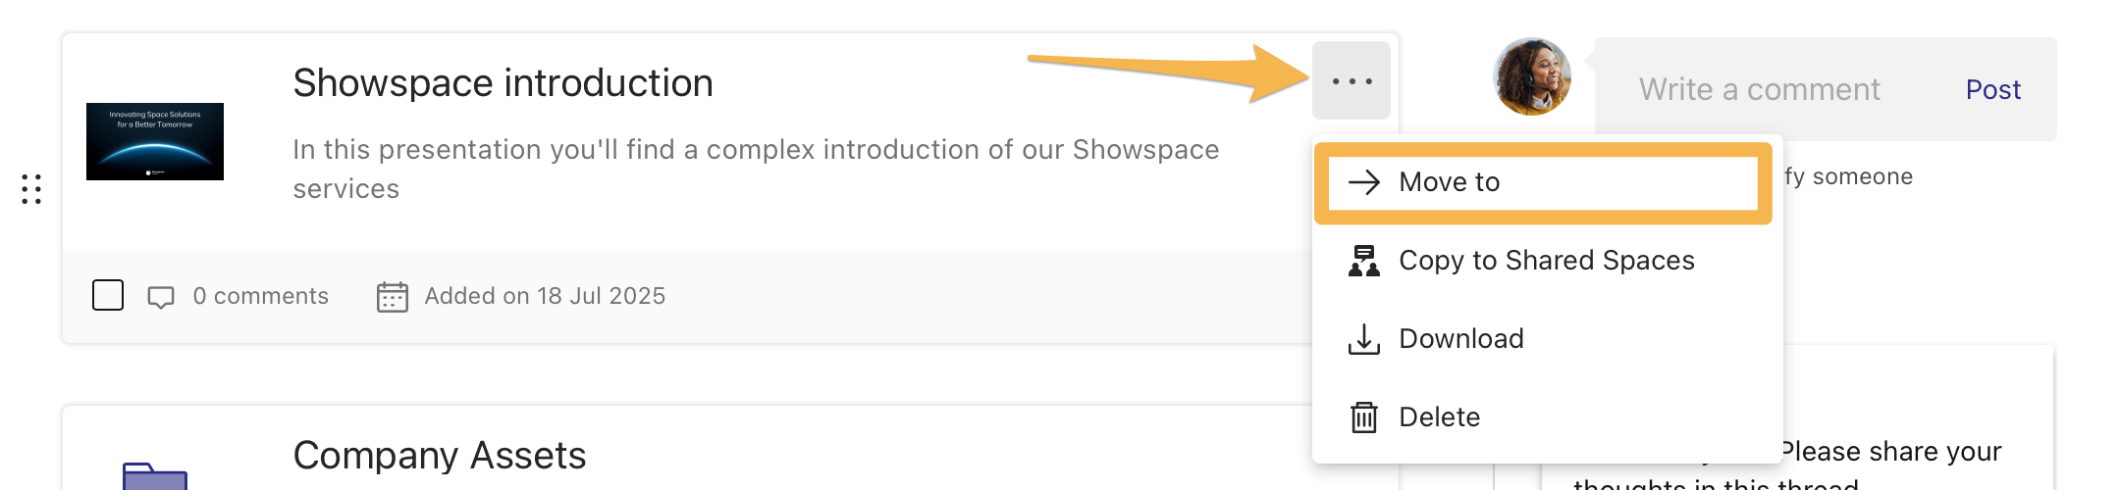The image size is (2120, 490).
Task: Open the Company Assets folder
Action: tap(439, 456)
